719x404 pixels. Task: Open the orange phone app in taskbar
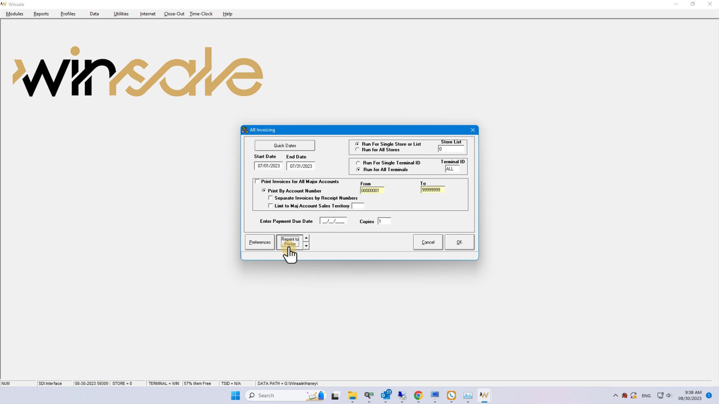coord(451,395)
